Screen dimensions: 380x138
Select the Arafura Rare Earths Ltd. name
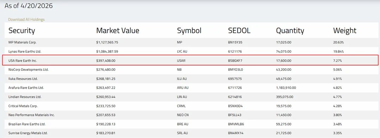click(x=26, y=88)
